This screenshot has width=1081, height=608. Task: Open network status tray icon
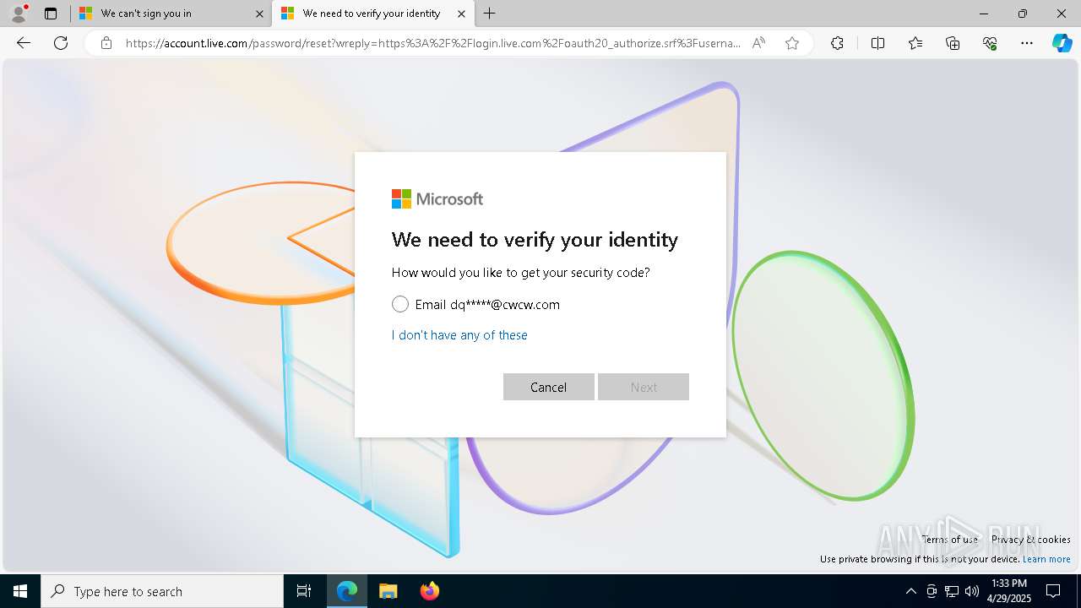point(952,591)
